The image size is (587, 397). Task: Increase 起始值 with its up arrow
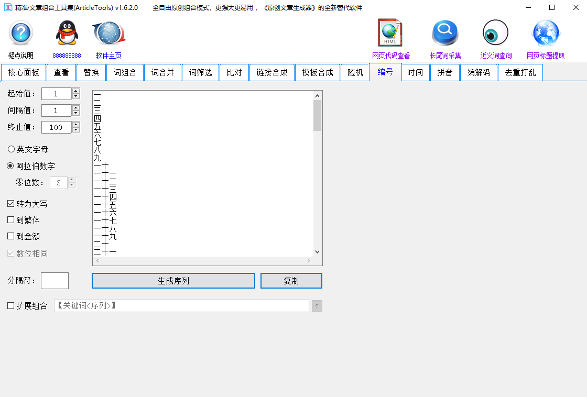76,91
